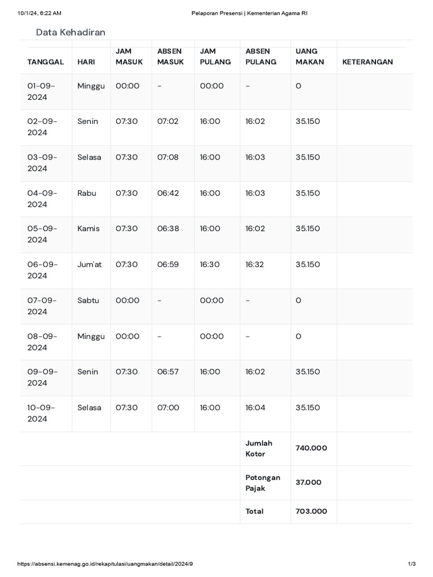Select the ABSEN MASUK column header
The width and height of the screenshot is (433, 577).
pyautogui.click(x=170, y=56)
